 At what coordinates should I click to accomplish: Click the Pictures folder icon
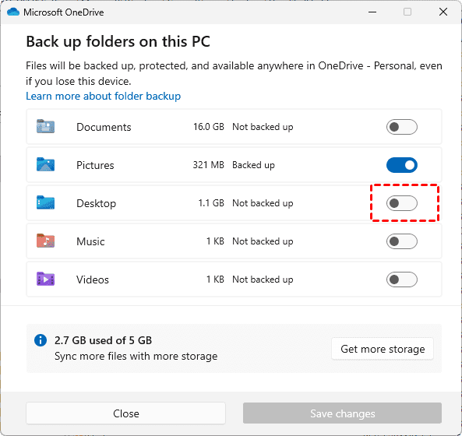pyautogui.click(x=45, y=164)
